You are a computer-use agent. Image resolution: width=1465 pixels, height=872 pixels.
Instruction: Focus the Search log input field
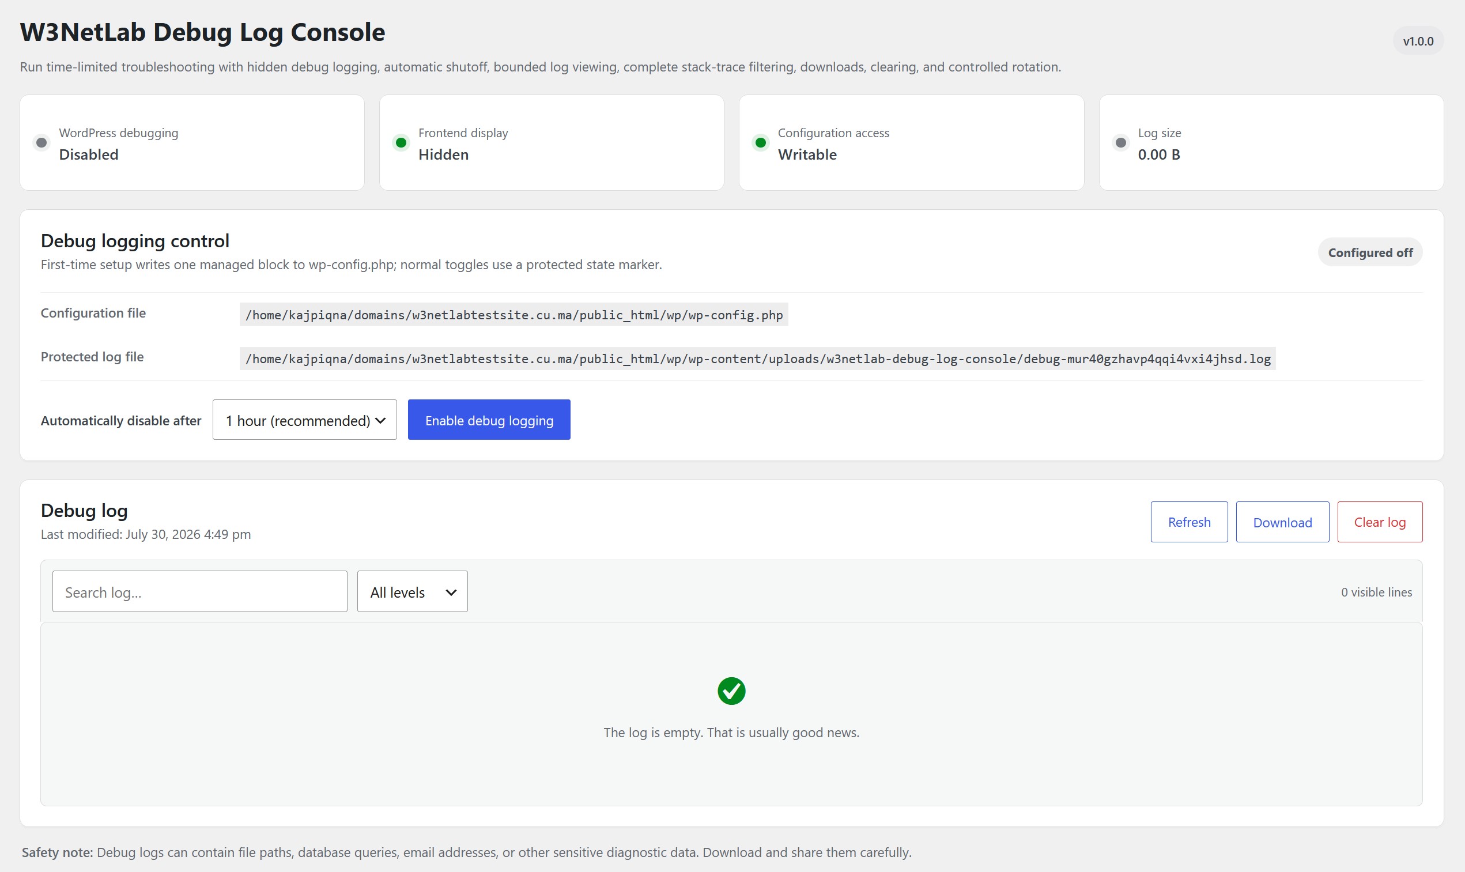pos(200,592)
